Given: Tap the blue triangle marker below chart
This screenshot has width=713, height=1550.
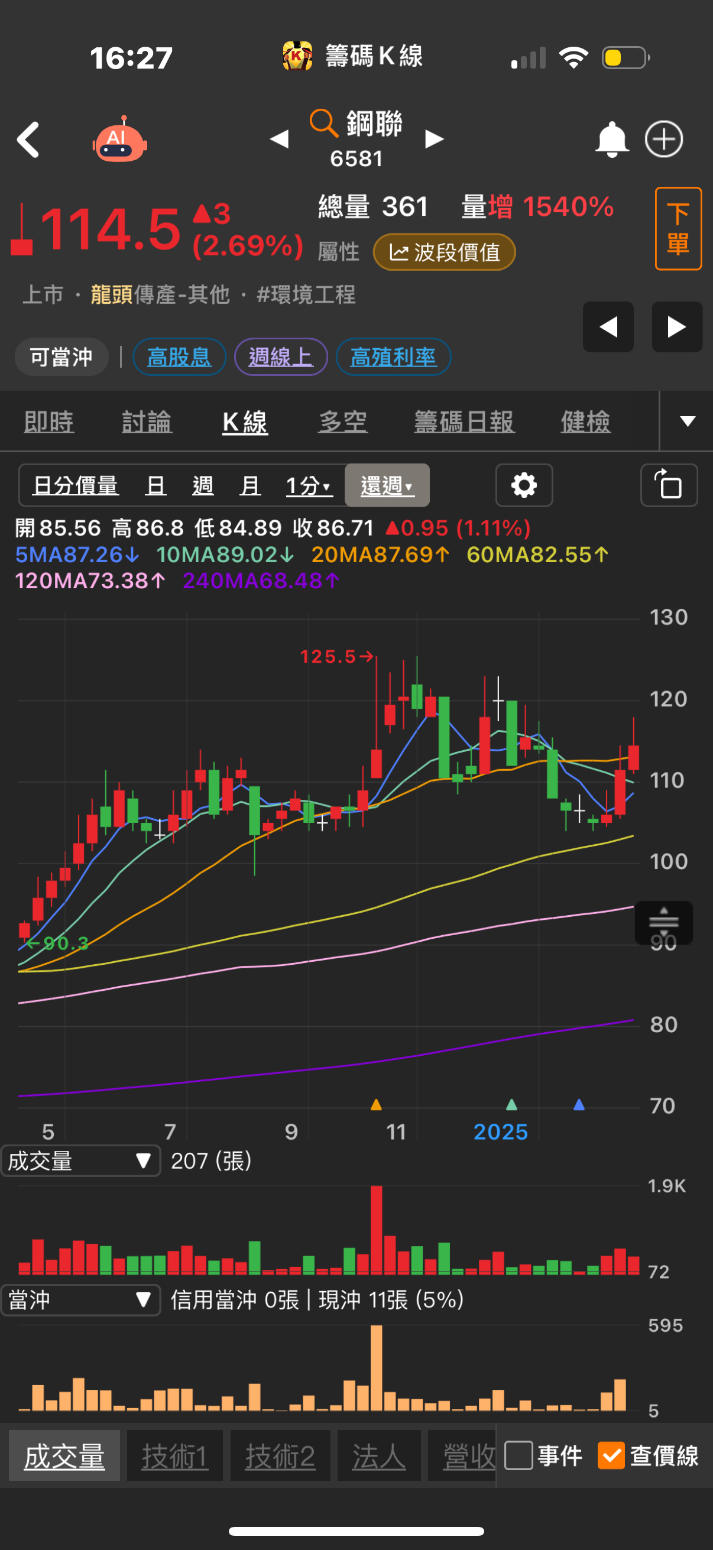Looking at the screenshot, I should [x=579, y=1104].
